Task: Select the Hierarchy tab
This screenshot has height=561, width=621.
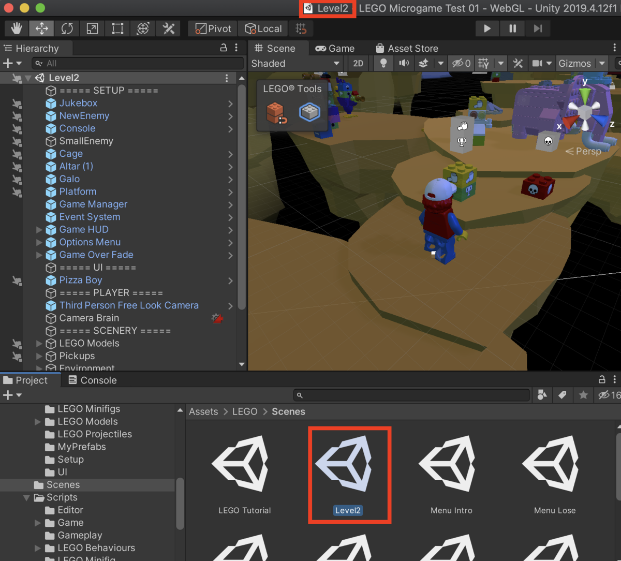Action: click(x=31, y=48)
